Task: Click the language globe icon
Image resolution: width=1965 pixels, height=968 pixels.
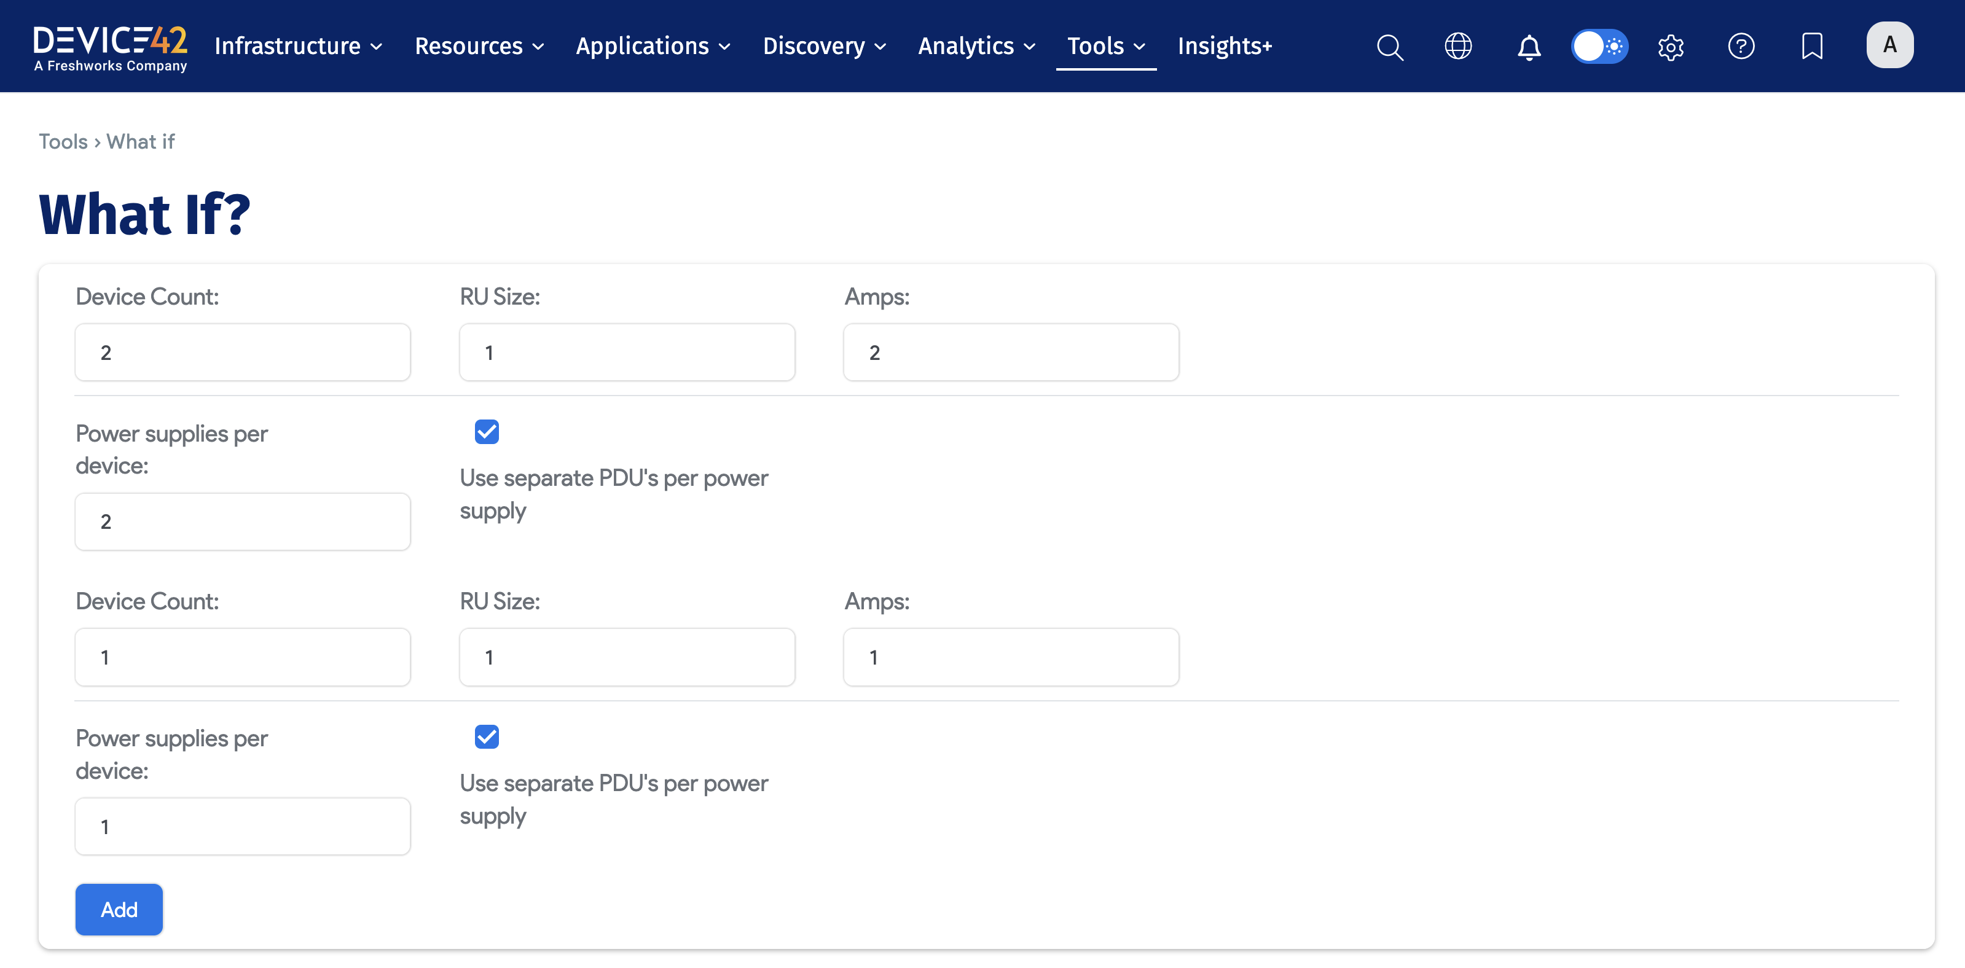Action: [1459, 47]
